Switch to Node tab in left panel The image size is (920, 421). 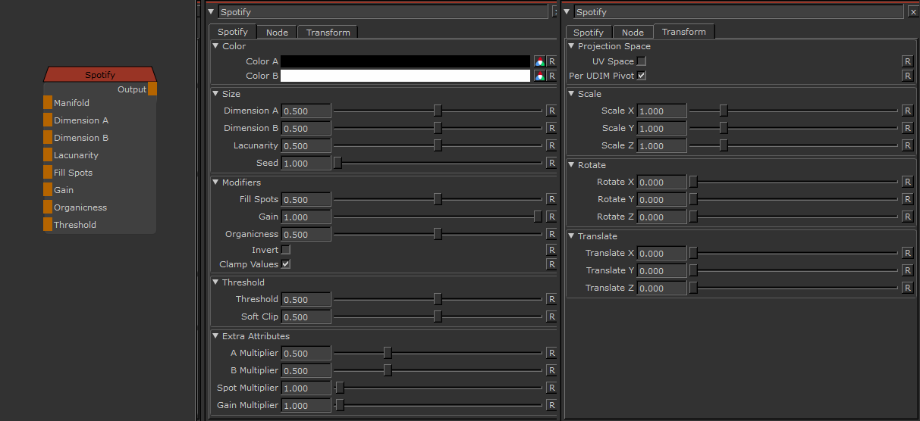tap(277, 33)
